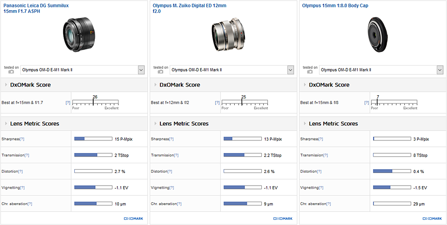The height and width of the screenshot is (225, 447).
Task: Click Sharpness [?] help in Olympus 12mm panel
Action: pos(172,139)
